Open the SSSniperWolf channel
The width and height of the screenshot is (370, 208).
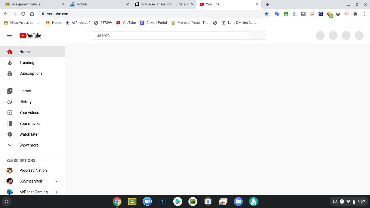31,181
